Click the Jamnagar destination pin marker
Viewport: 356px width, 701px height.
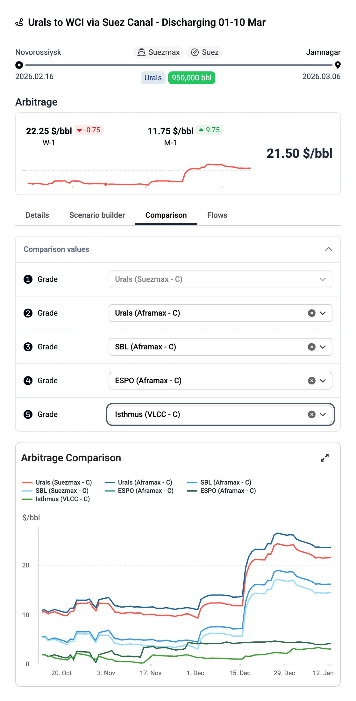click(338, 65)
